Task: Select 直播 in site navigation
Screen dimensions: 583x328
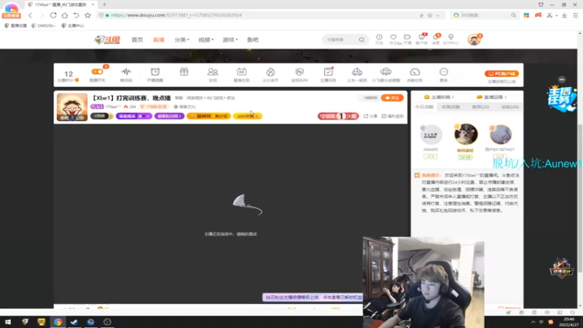Action: point(158,40)
